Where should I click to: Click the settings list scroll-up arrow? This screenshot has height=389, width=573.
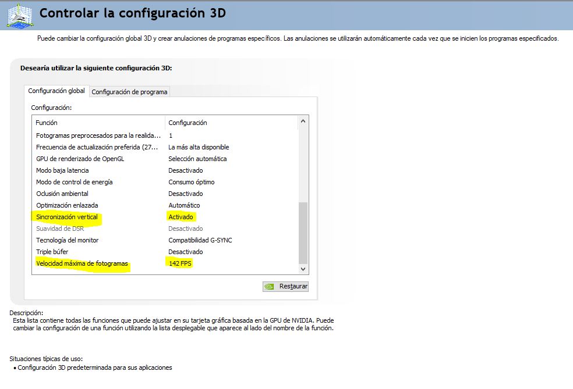pos(303,121)
